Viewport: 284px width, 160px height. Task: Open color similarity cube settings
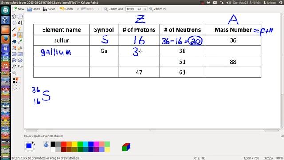[x=126, y=147]
